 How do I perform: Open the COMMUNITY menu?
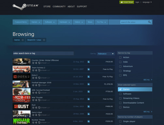pos(59,7)
